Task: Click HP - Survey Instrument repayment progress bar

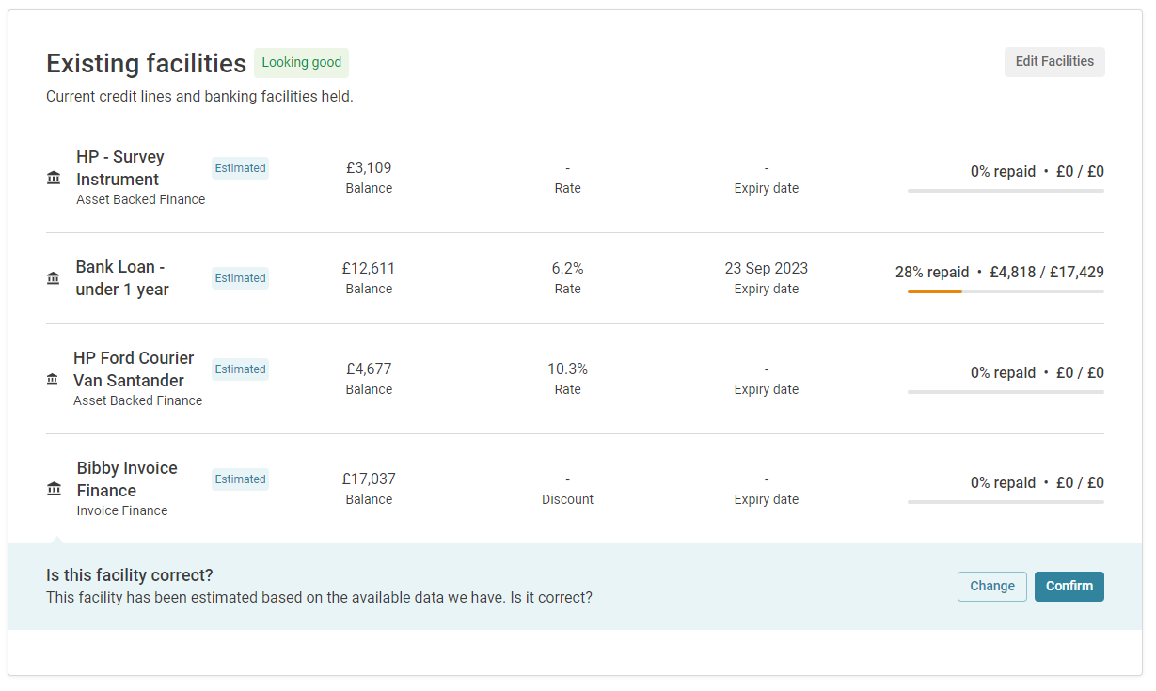Action: tap(1006, 191)
